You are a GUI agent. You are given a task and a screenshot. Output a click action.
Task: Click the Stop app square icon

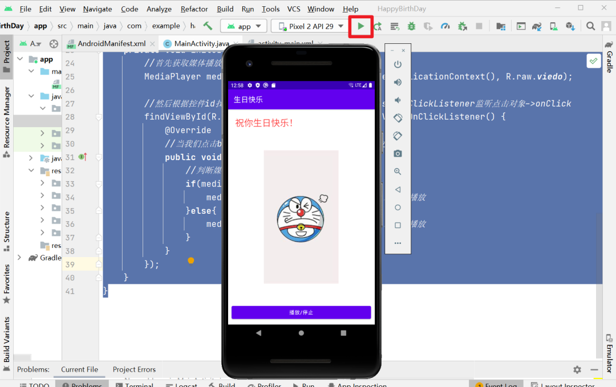coord(479,26)
